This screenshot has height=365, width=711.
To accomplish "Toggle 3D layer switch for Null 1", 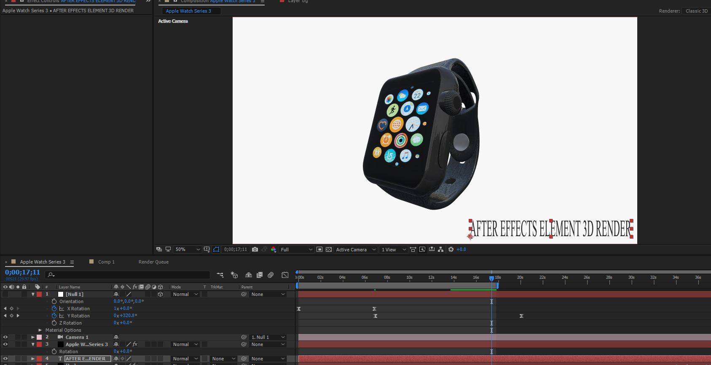I will pos(160,294).
